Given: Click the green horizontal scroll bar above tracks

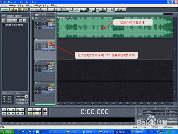Looking at the screenshot, I should 110,14.
